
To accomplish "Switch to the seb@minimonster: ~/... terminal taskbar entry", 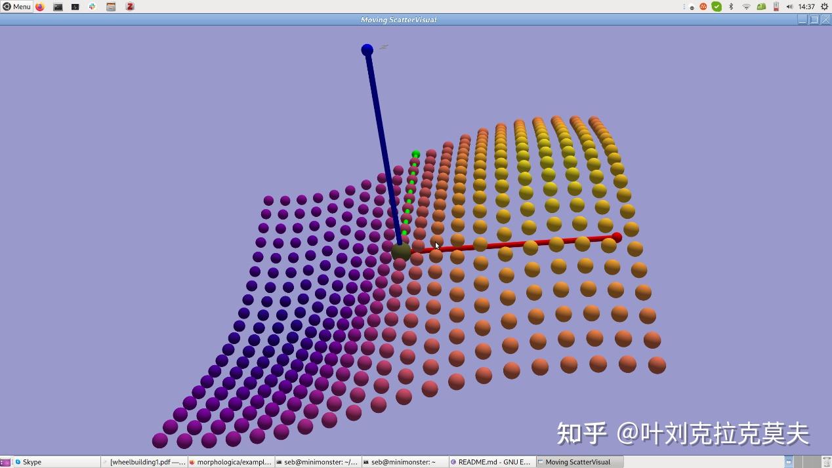I will point(318,462).
